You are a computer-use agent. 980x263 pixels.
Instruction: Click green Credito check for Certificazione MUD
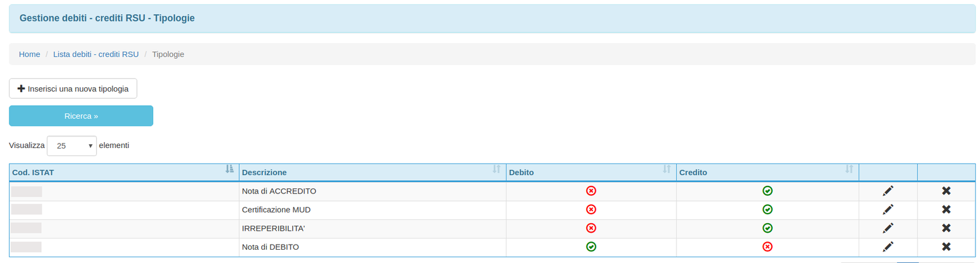coord(768,209)
